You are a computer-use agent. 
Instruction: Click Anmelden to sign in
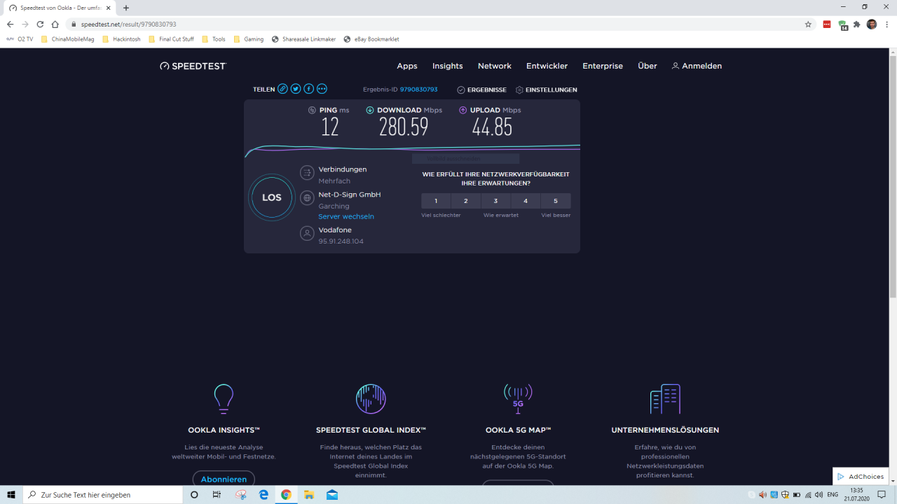[x=697, y=66]
